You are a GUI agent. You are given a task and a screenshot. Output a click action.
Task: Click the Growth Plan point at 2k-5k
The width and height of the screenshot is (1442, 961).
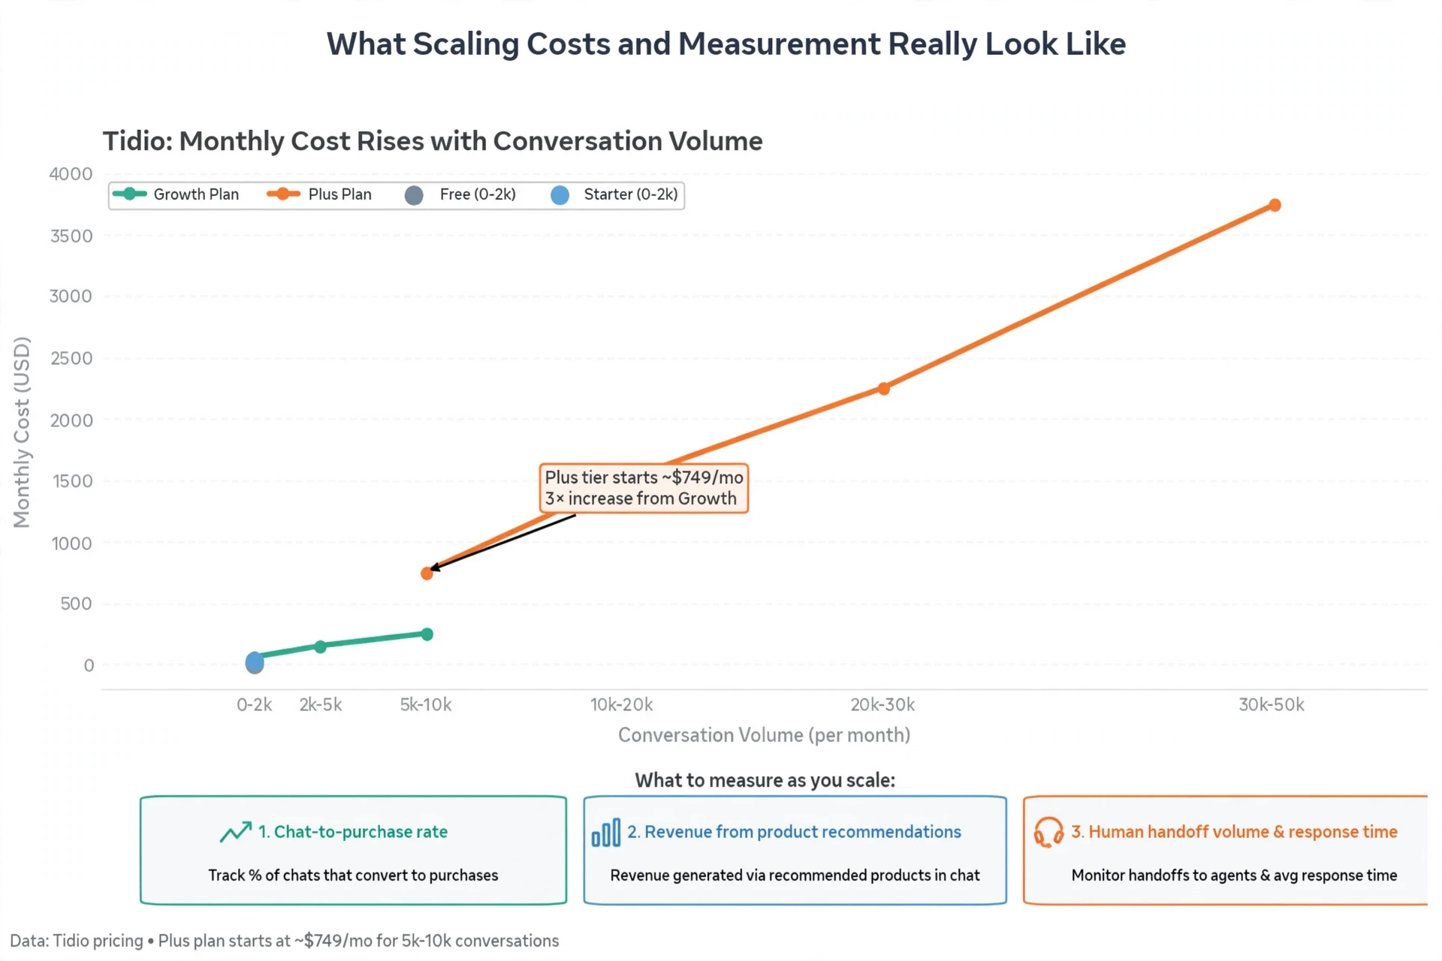(x=321, y=646)
